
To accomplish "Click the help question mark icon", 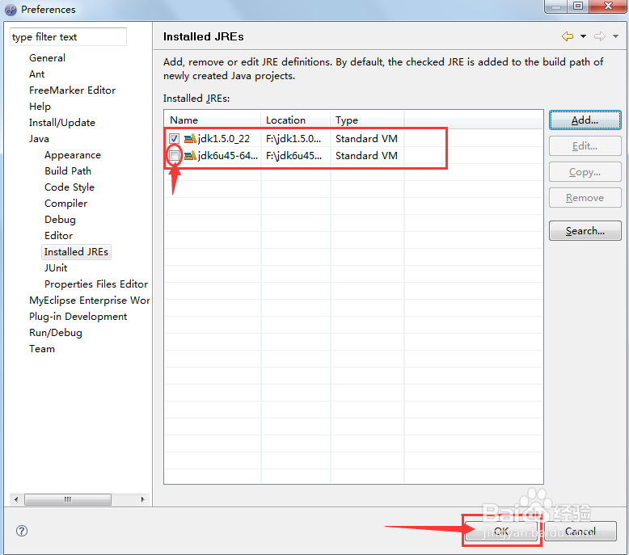I will click(x=22, y=531).
